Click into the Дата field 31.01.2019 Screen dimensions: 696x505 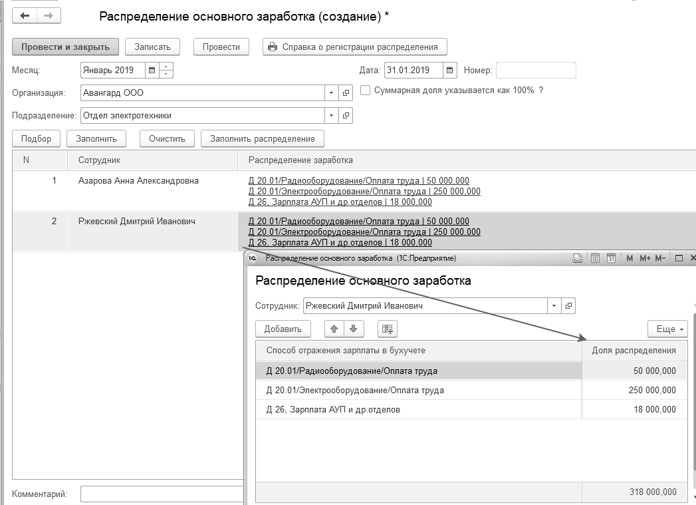point(413,70)
